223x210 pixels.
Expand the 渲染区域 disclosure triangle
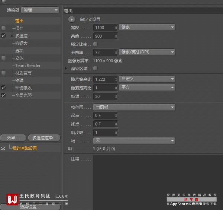(x=66, y=69)
